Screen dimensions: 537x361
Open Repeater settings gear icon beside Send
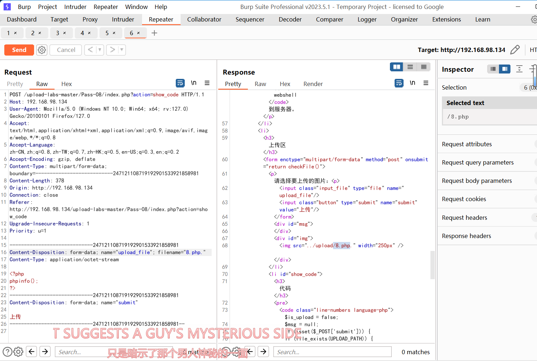pos(42,50)
